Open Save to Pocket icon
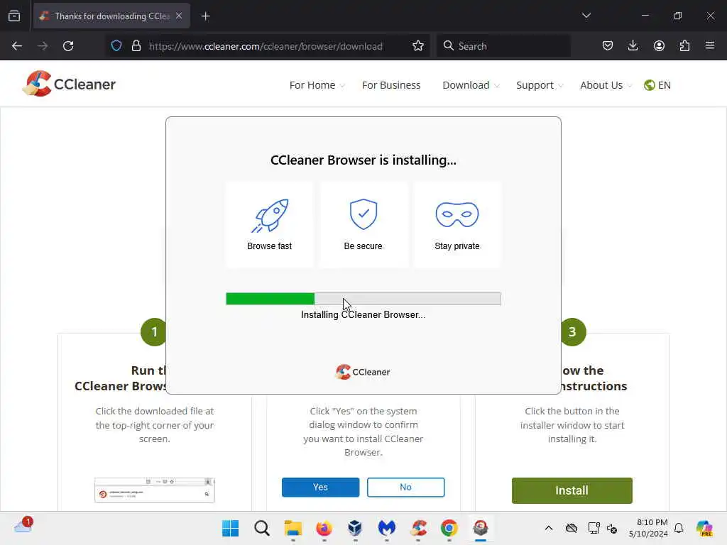The image size is (727, 545). (608, 45)
